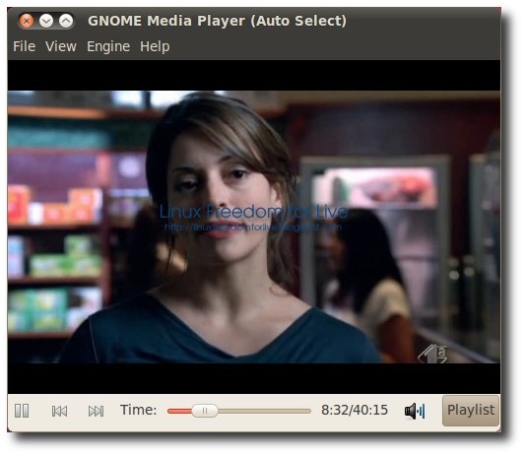The width and height of the screenshot is (524, 455).
Task: Click the video display area
Action: click(x=254, y=227)
